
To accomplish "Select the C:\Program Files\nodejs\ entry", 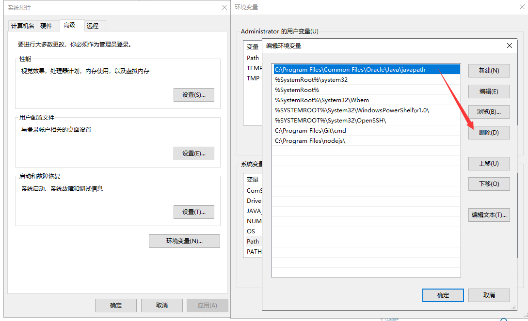I will [310, 141].
